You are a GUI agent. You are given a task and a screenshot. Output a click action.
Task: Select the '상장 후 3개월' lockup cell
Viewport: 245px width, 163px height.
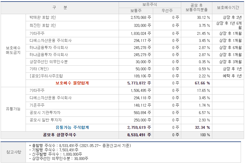[x=230, y=62]
